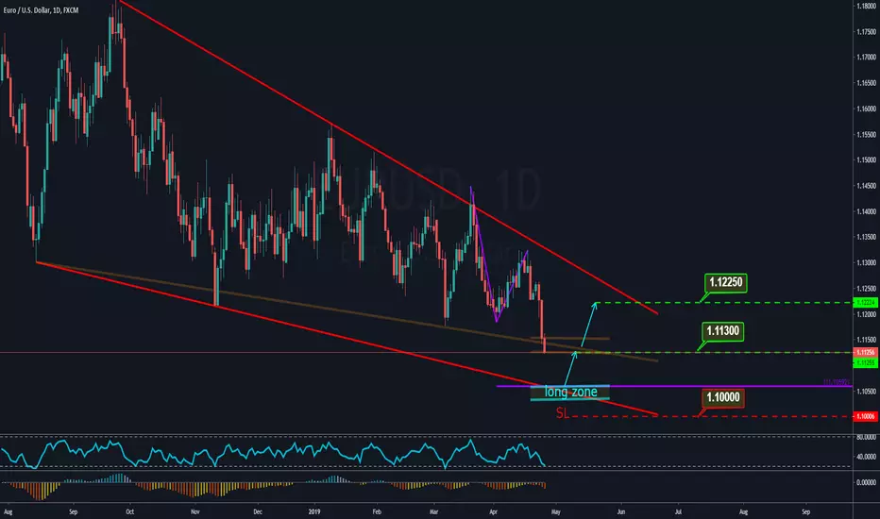
Task: Click the green 1.11255 price axis tag
Action: click(x=865, y=362)
